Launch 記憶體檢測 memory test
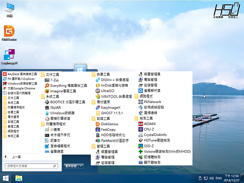The width and height of the screenshot is (244, 183). [149, 157]
